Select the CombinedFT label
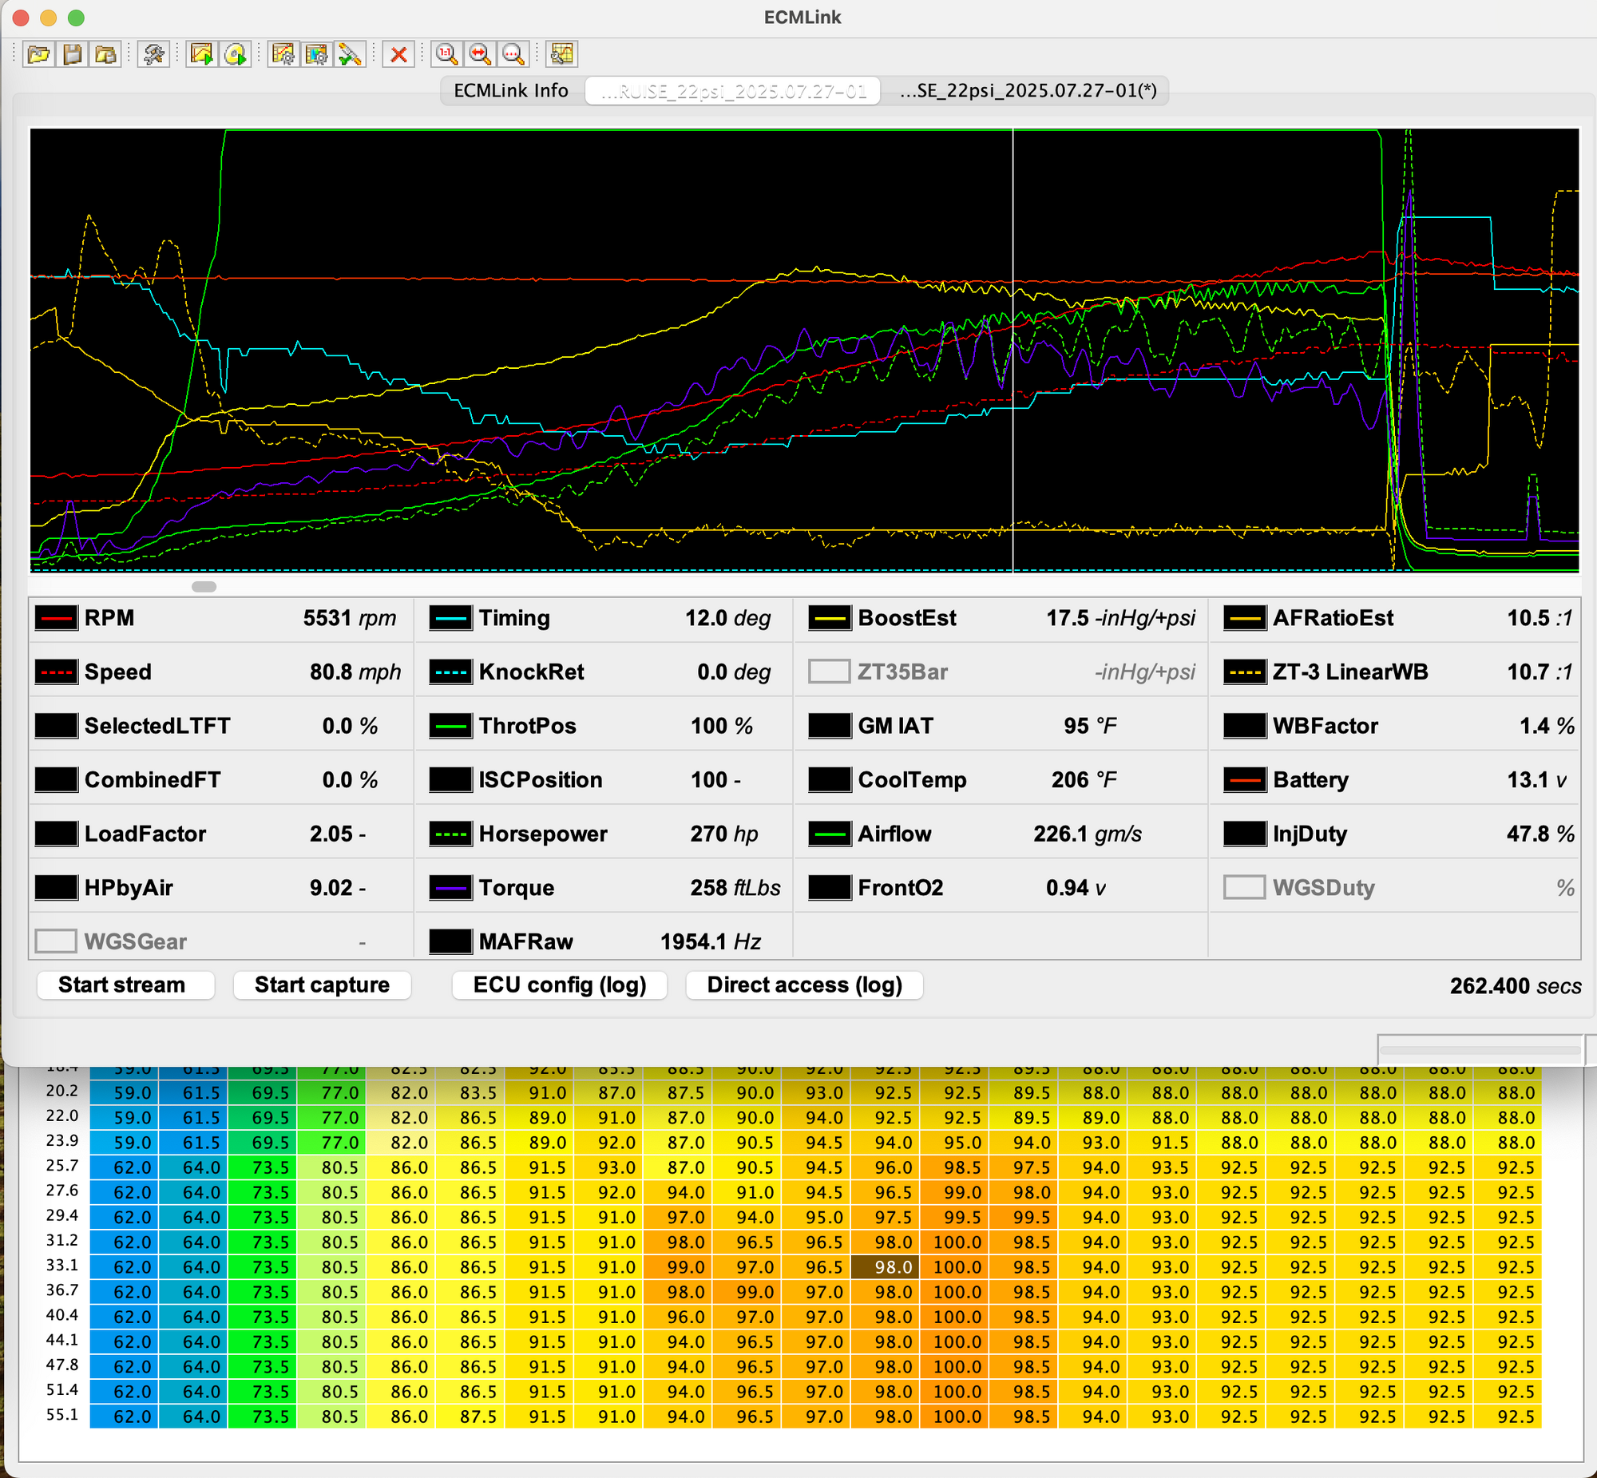Screen dimensions: 1597x1478 [x=153, y=780]
